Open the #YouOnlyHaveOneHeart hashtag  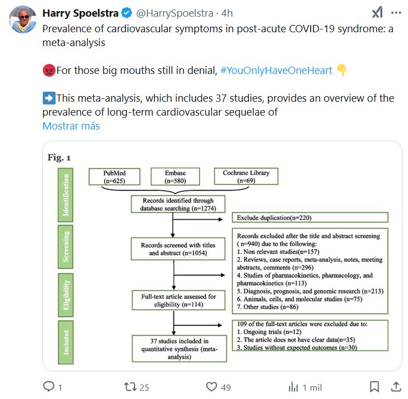(x=276, y=71)
